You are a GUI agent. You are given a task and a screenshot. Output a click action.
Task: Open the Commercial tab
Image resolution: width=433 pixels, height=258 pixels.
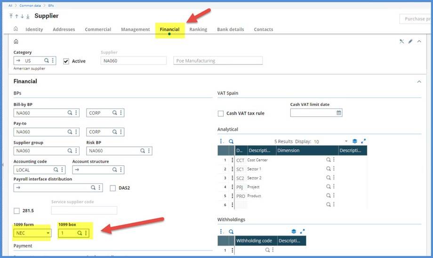tap(98, 29)
